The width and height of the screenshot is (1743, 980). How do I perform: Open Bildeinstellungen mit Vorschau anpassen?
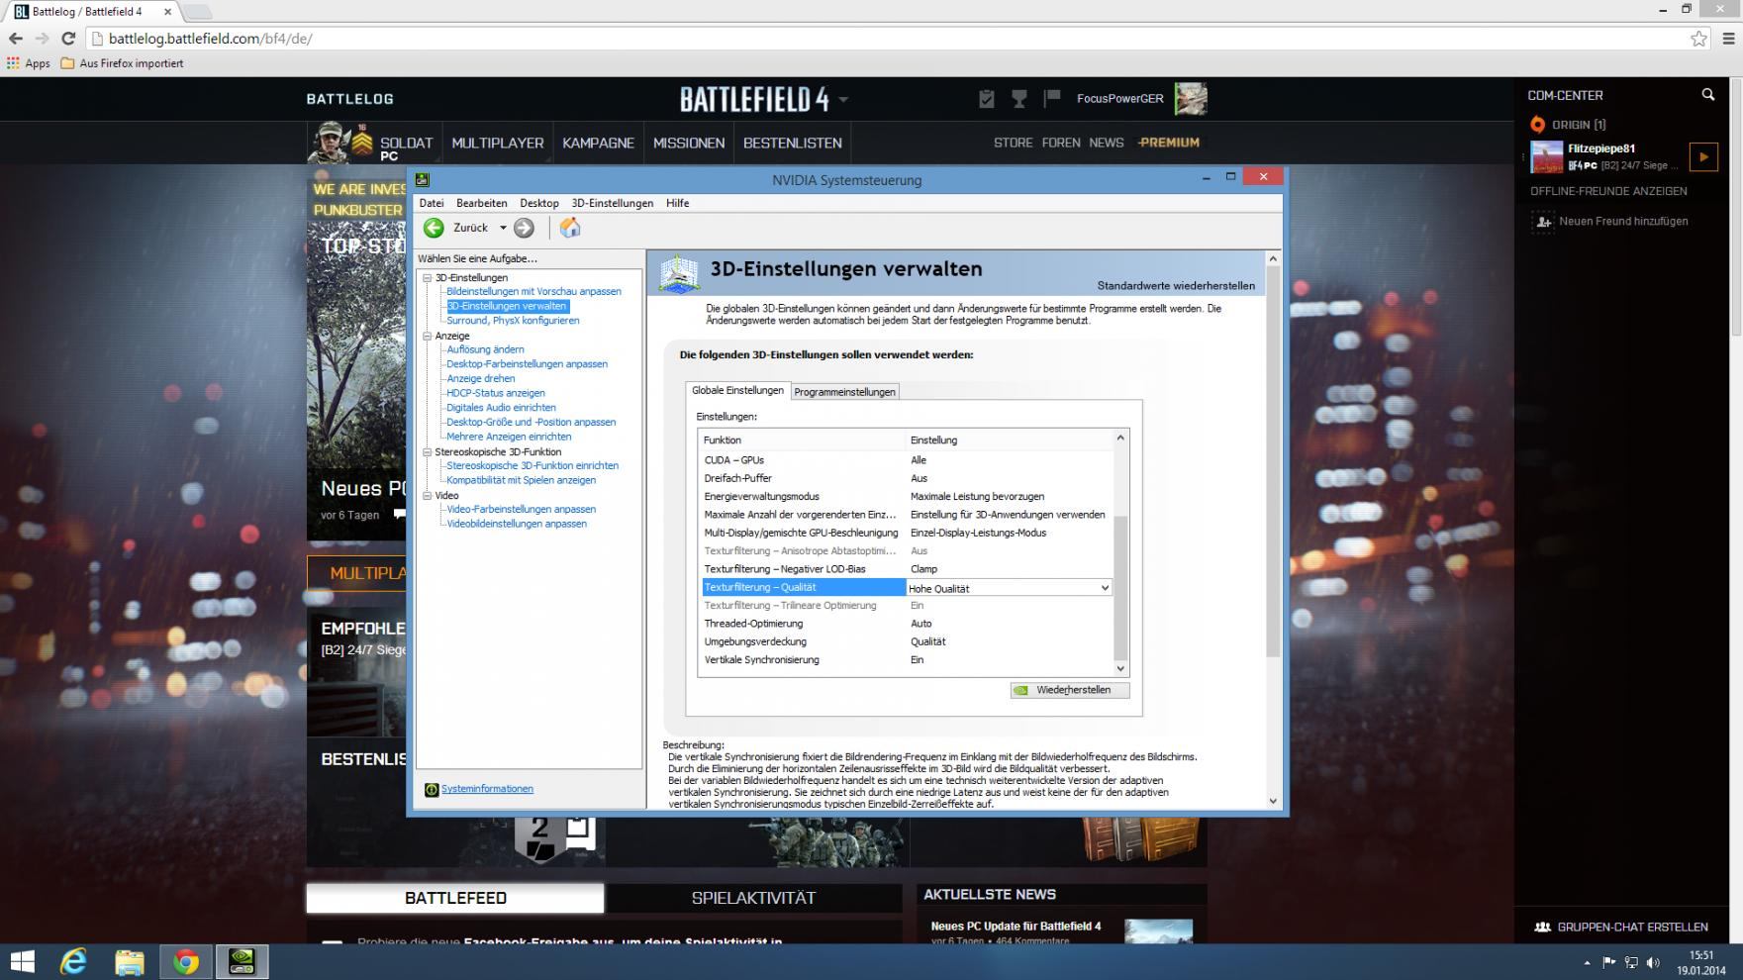pyautogui.click(x=533, y=291)
